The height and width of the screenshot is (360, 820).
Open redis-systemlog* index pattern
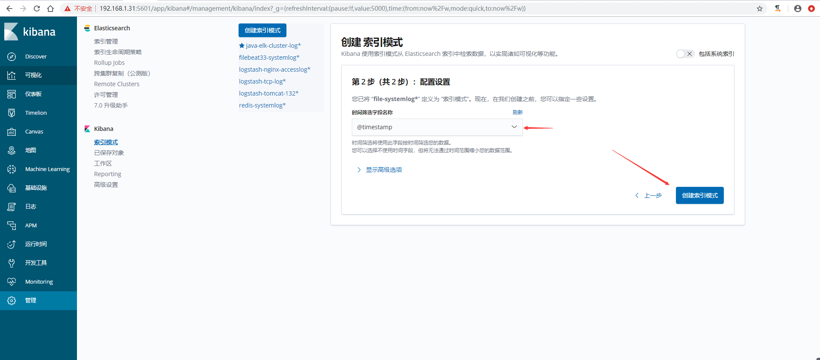(x=263, y=105)
